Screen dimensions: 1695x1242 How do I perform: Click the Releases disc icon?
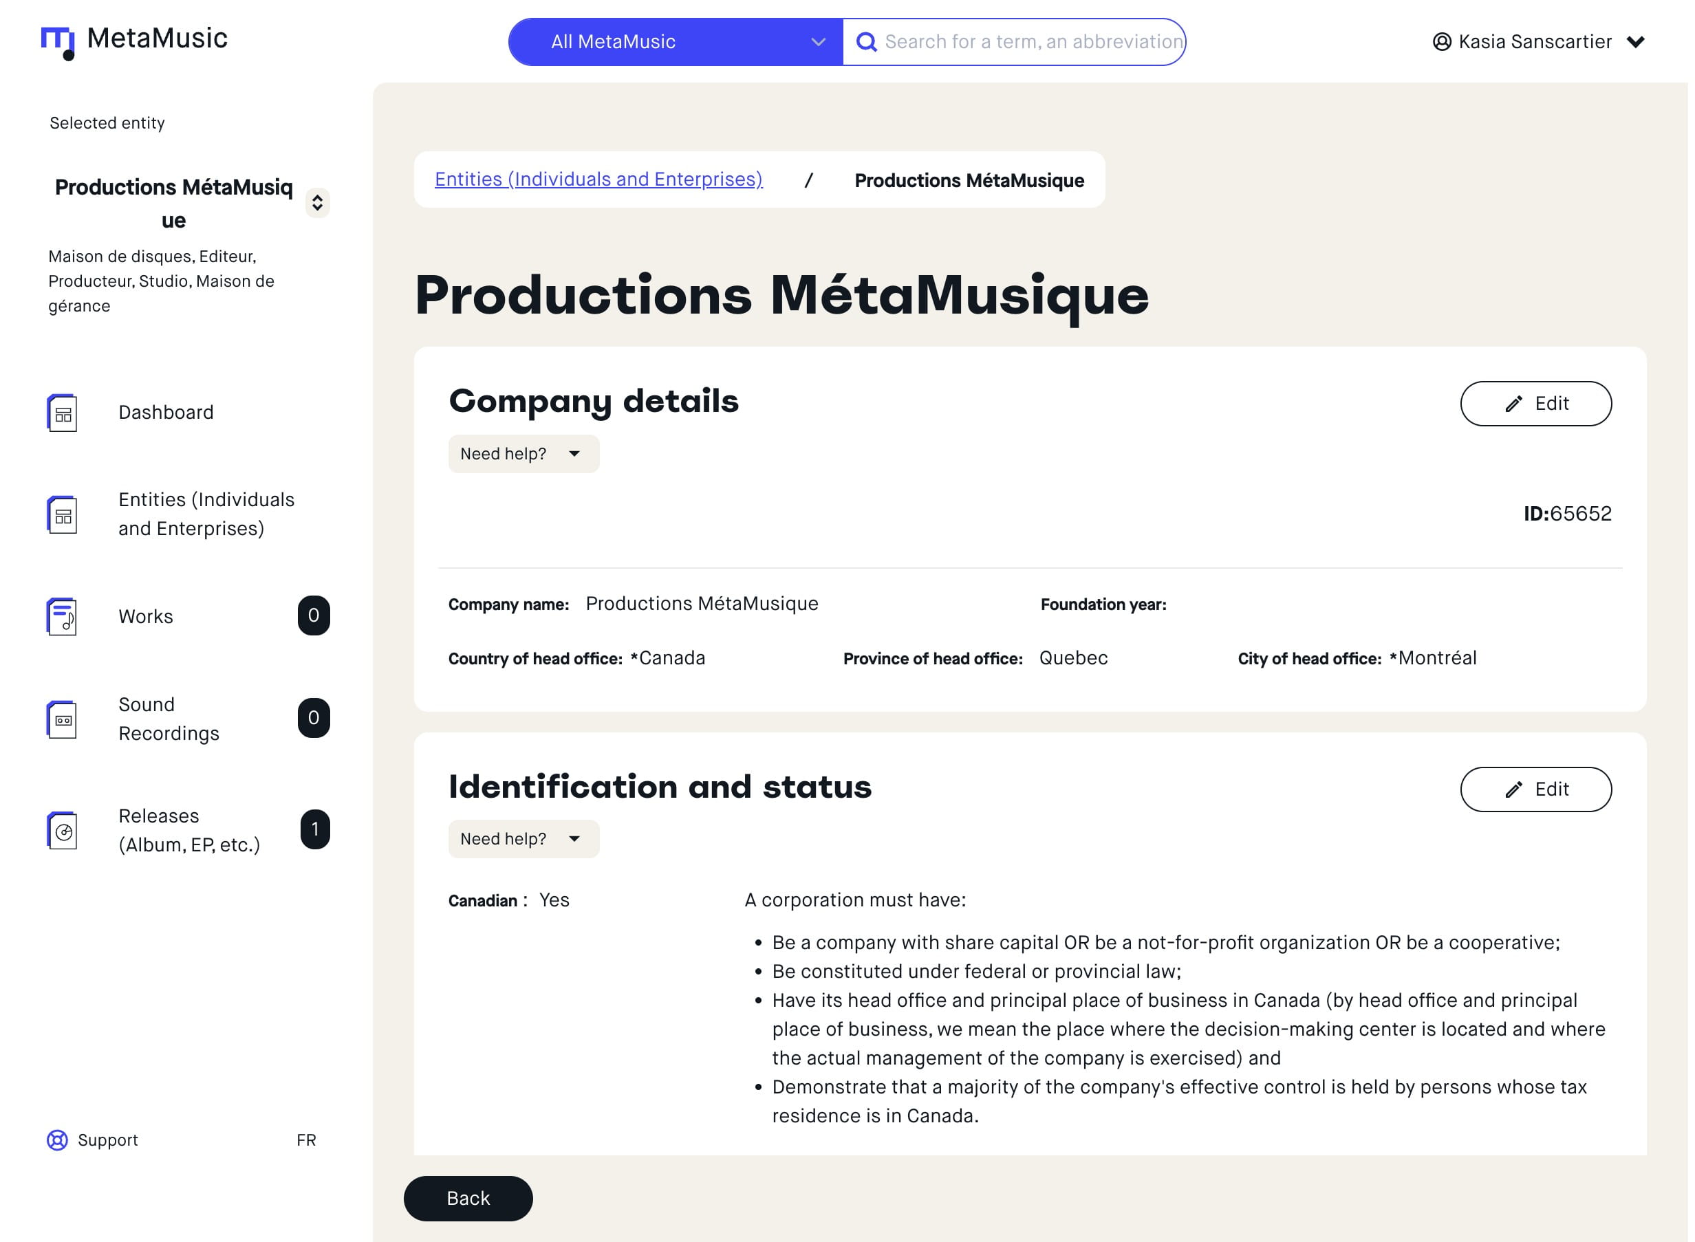[x=63, y=831]
